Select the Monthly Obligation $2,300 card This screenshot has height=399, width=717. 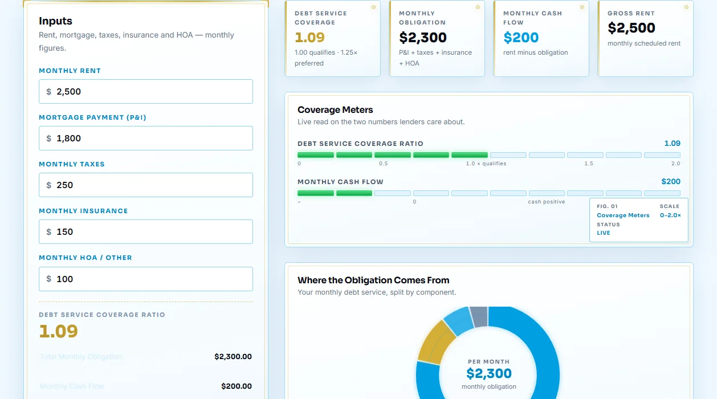click(437, 38)
